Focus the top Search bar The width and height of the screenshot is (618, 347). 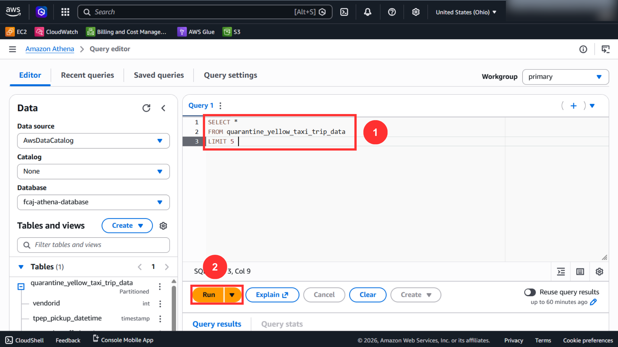tap(205, 12)
